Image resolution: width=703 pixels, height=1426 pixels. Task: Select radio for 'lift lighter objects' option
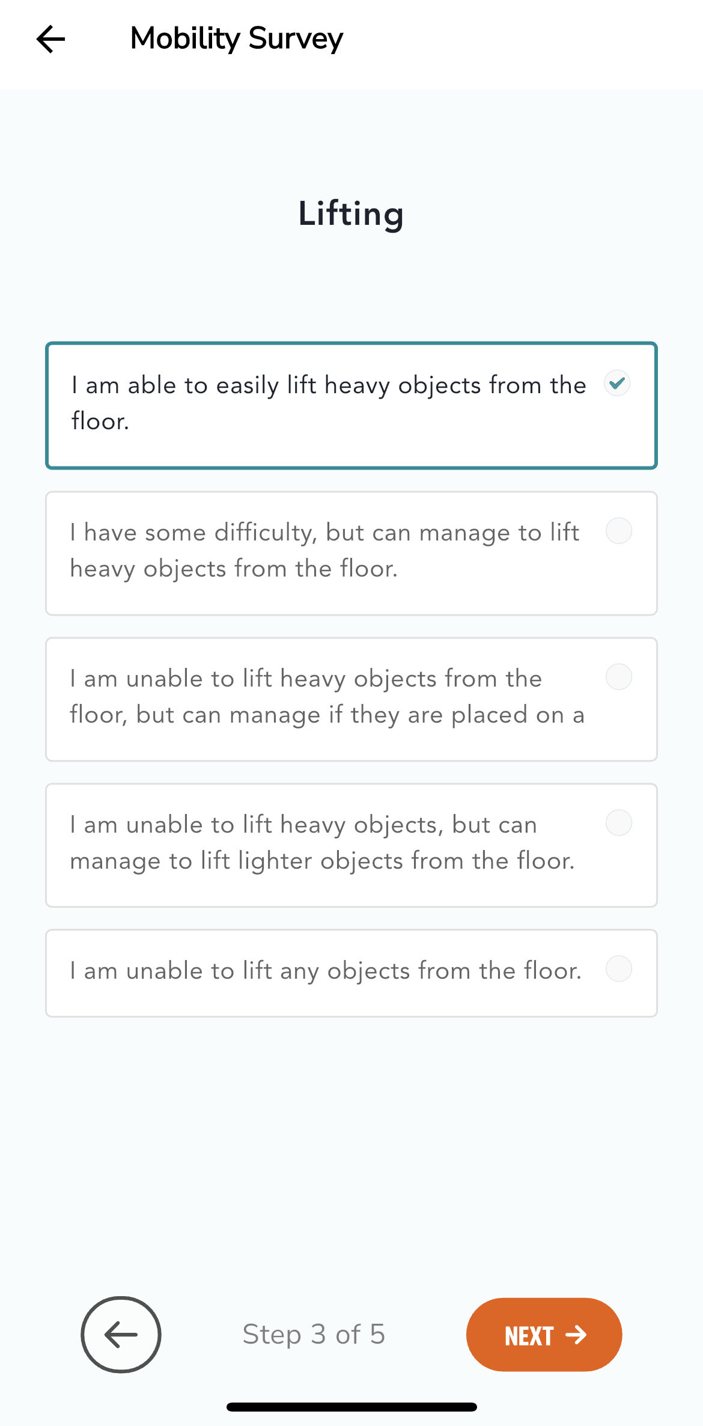[x=618, y=823]
